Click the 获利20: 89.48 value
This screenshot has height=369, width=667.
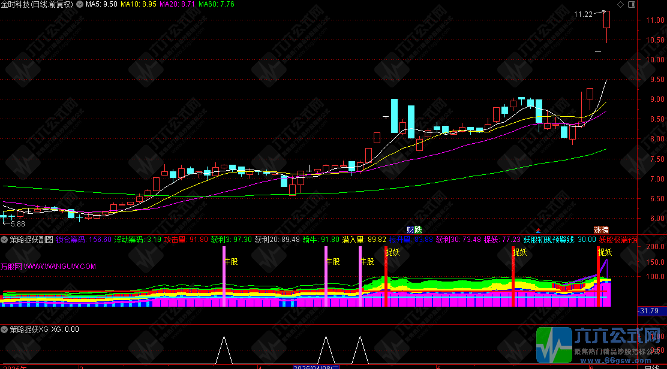(277, 240)
